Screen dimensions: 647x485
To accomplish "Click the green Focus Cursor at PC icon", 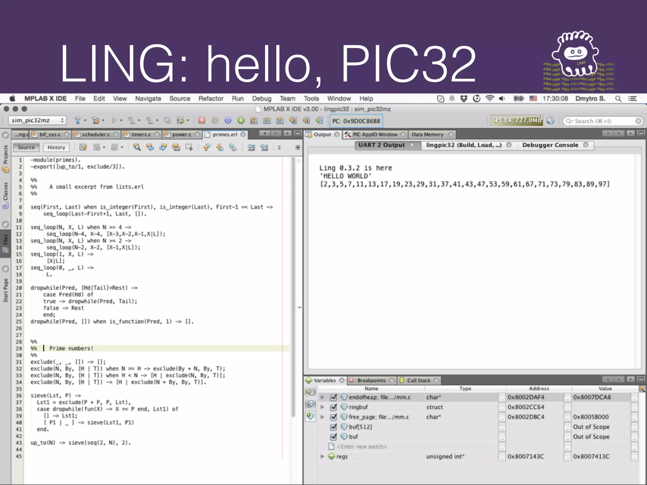I will (x=319, y=120).
